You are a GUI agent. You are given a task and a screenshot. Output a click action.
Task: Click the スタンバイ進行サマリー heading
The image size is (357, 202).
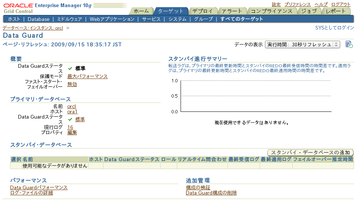click(197, 59)
